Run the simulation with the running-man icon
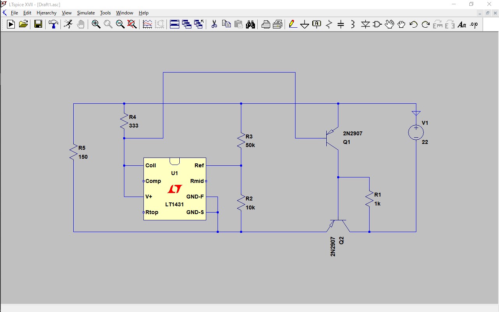This screenshot has width=499, height=312. point(68,24)
